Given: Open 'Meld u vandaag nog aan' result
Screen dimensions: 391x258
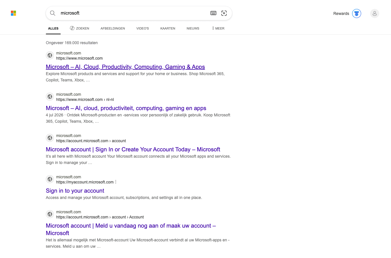Looking at the screenshot, I should pos(131,229).
